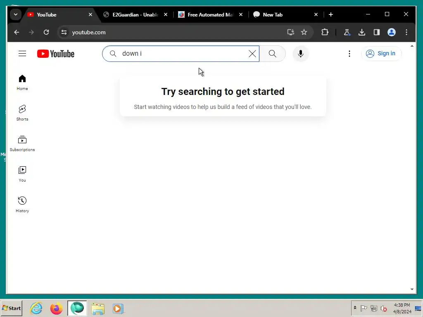Launch Internet Explorer from taskbar

36,308
